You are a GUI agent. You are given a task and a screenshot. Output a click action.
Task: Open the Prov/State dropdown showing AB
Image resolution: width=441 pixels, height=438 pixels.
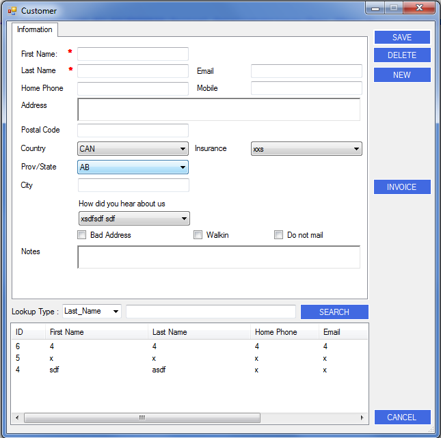pos(133,167)
